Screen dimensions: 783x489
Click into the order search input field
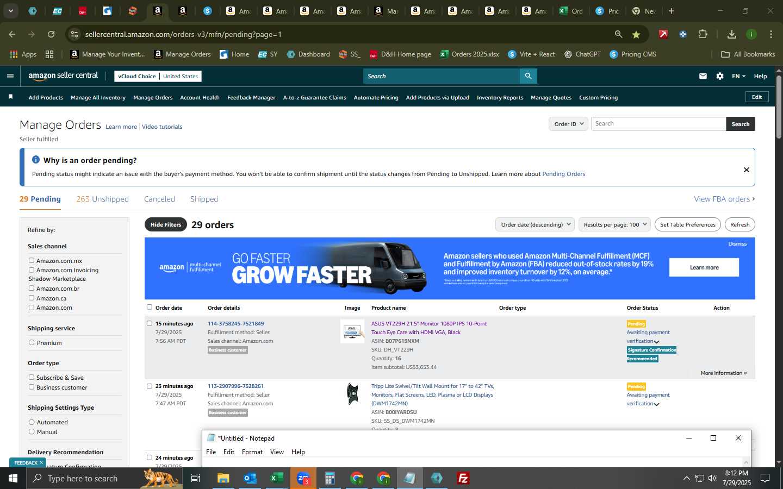tap(658, 124)
